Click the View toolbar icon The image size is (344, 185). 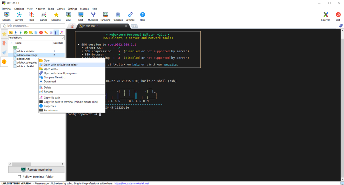(68, 17)
